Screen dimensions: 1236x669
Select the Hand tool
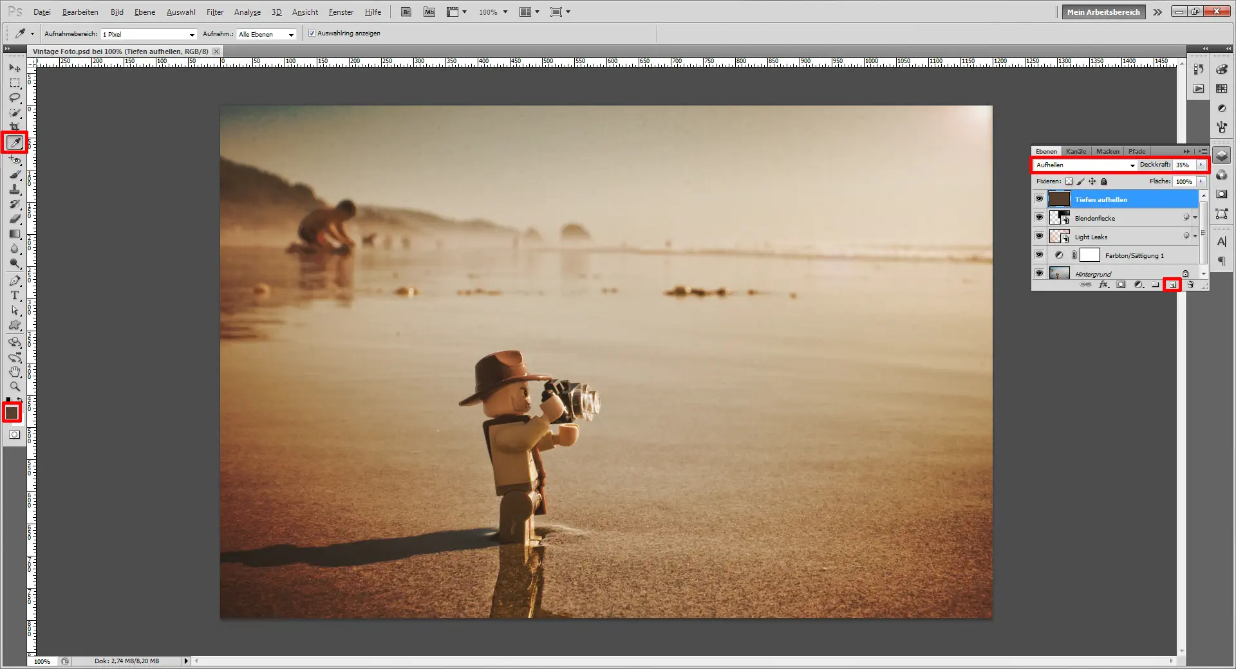[15, 372]
